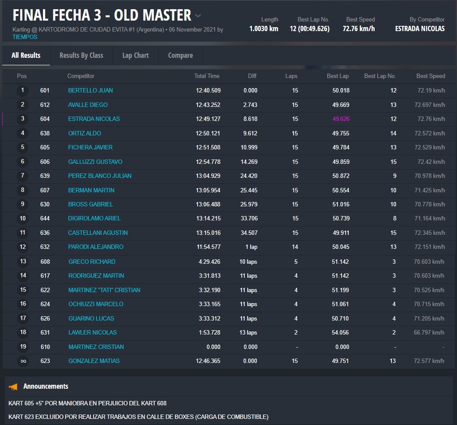Click on competitor ESTRADA NICOLAS in the results
Screen dimensions: 457x425
click(x=94, y=119)
